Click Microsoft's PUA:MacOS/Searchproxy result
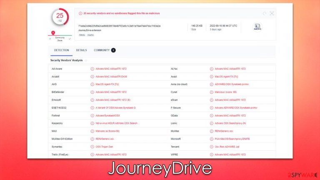 tap(232, 139)
